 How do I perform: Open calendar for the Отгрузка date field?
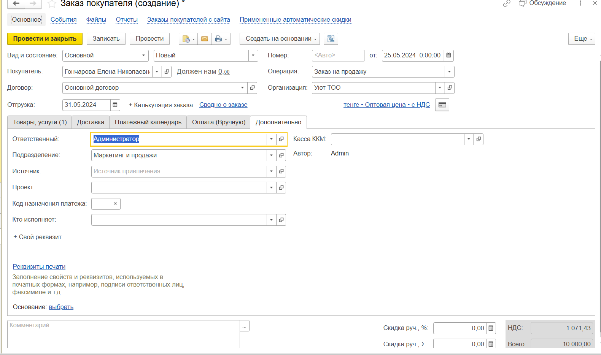115,105
